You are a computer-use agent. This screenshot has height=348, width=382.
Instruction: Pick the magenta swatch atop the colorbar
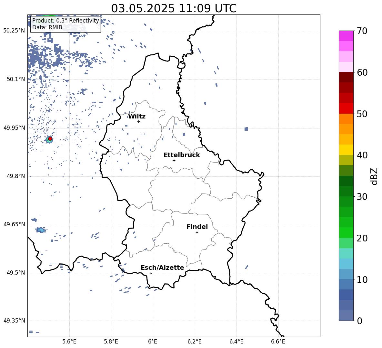point(346,36)
